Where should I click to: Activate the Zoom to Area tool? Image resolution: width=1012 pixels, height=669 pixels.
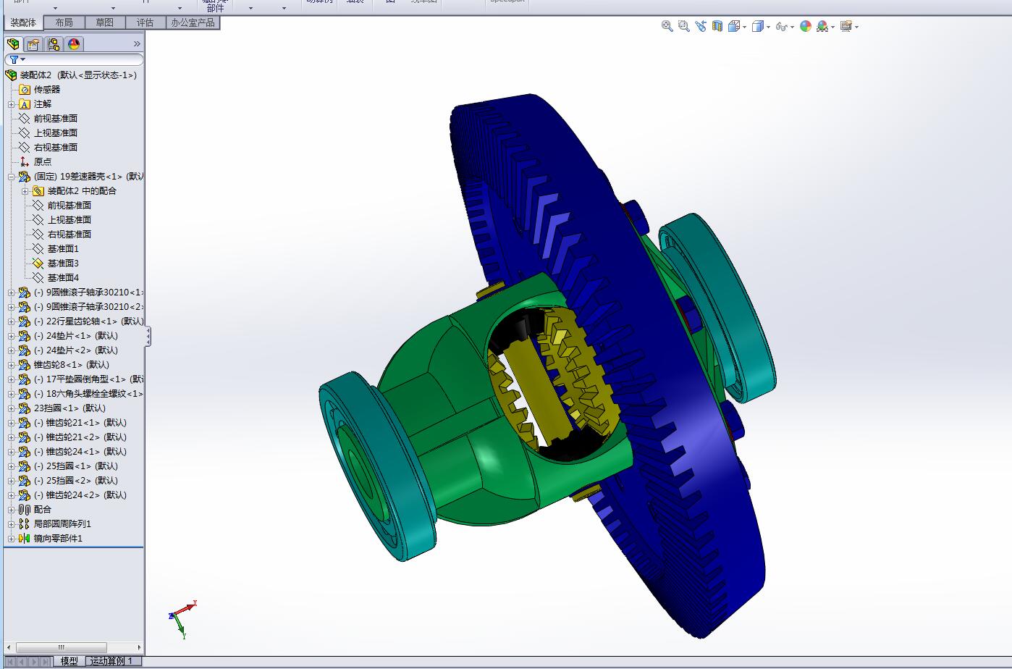tap(684, 26)
